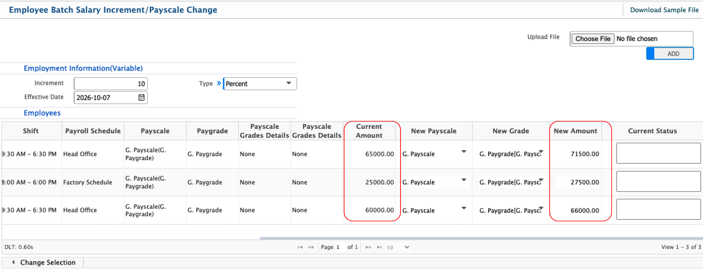
Task: Open rows-per-page dropdown showing 50
Action: click(x=398, y=248)
